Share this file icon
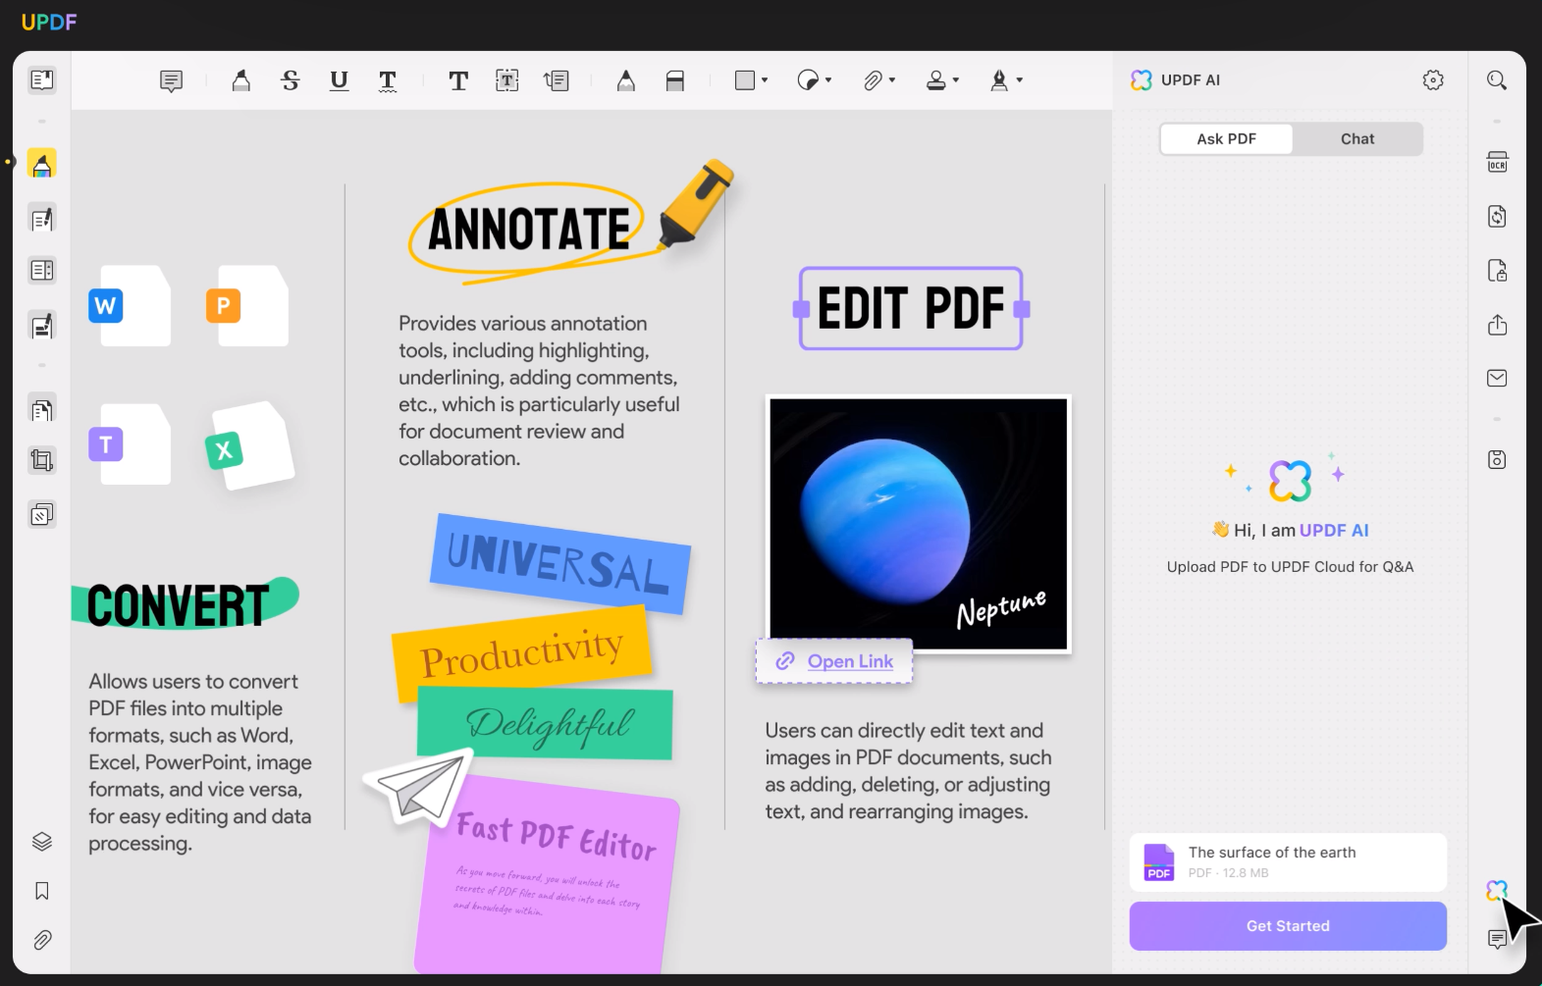 pos(1497,325)
